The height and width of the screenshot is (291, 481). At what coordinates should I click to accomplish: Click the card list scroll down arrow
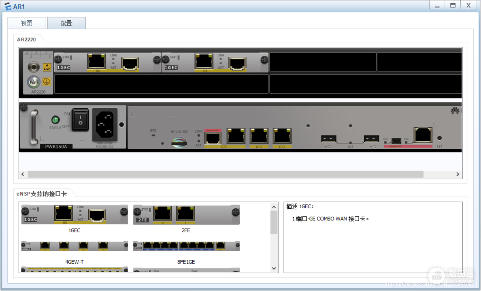274,268
